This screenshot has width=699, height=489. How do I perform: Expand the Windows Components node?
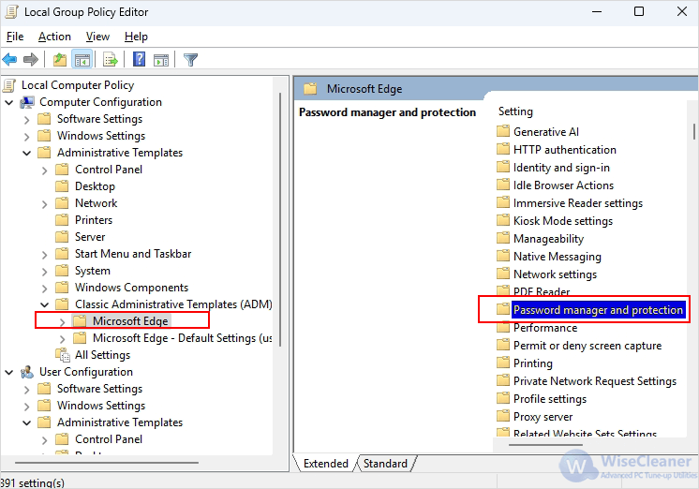(x=45, y=289)
